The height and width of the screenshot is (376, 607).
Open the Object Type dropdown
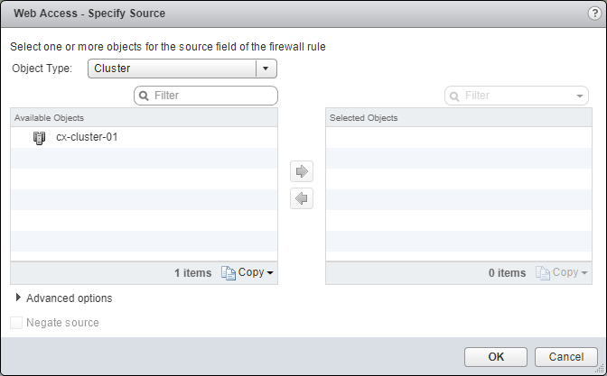[265, 69]
